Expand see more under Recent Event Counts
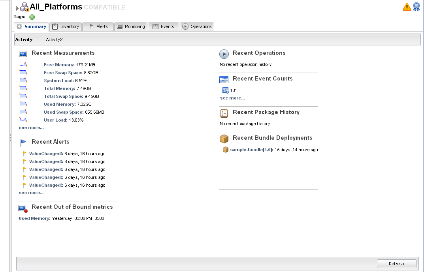The image size is (424, 272). pyautogui.click(x=232, y=98)
